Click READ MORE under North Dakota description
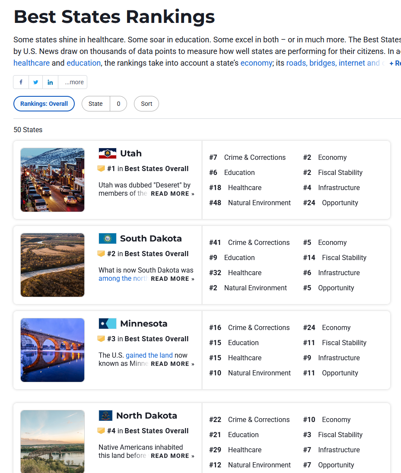401x473 pixels. (x=172, y=456)
